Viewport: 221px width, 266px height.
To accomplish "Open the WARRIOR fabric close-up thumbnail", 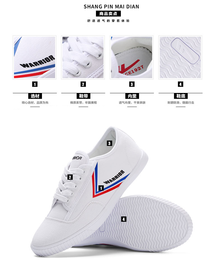I will click(35, 57).
